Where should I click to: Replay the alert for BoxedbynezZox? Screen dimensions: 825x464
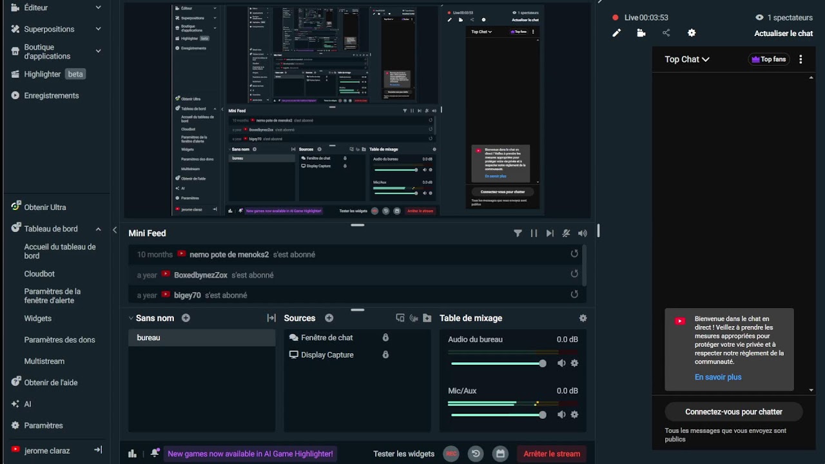(x=574, y=274)
